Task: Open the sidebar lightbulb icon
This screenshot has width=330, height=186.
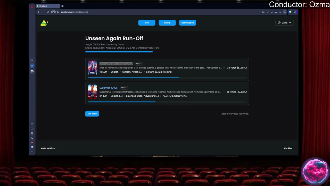Action: click(32, 138)
